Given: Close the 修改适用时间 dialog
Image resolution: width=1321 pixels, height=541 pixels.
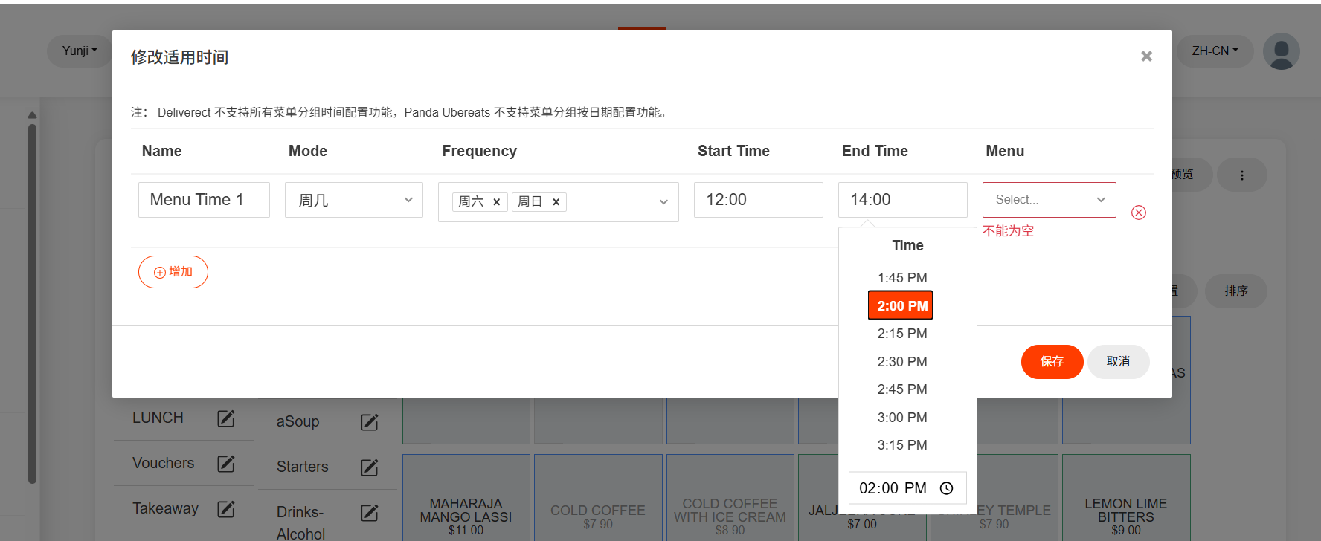Looking at the screenshot, I should (x=1146, y=56).
